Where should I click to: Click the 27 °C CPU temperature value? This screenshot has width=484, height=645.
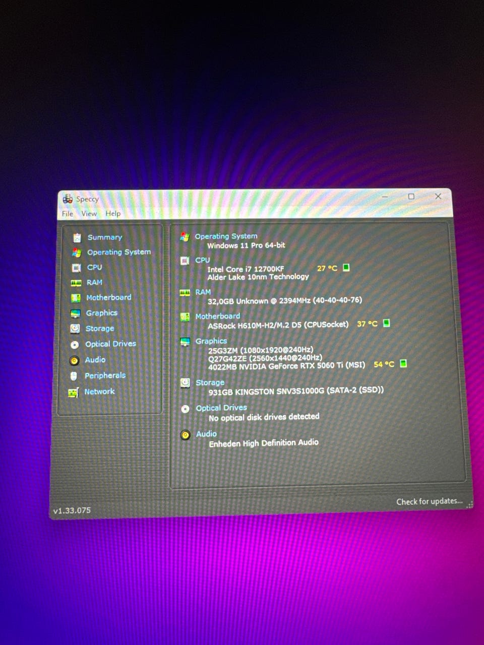pos(327,268)
